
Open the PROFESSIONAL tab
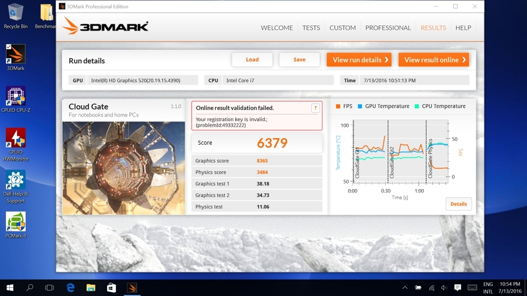pos(388,28)
